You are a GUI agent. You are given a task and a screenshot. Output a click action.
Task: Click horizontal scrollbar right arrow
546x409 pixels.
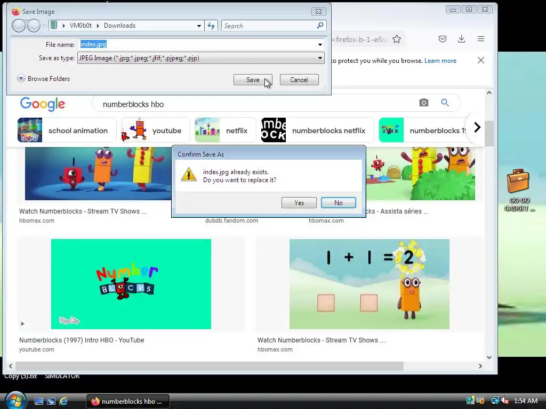[x=480, y=366]
